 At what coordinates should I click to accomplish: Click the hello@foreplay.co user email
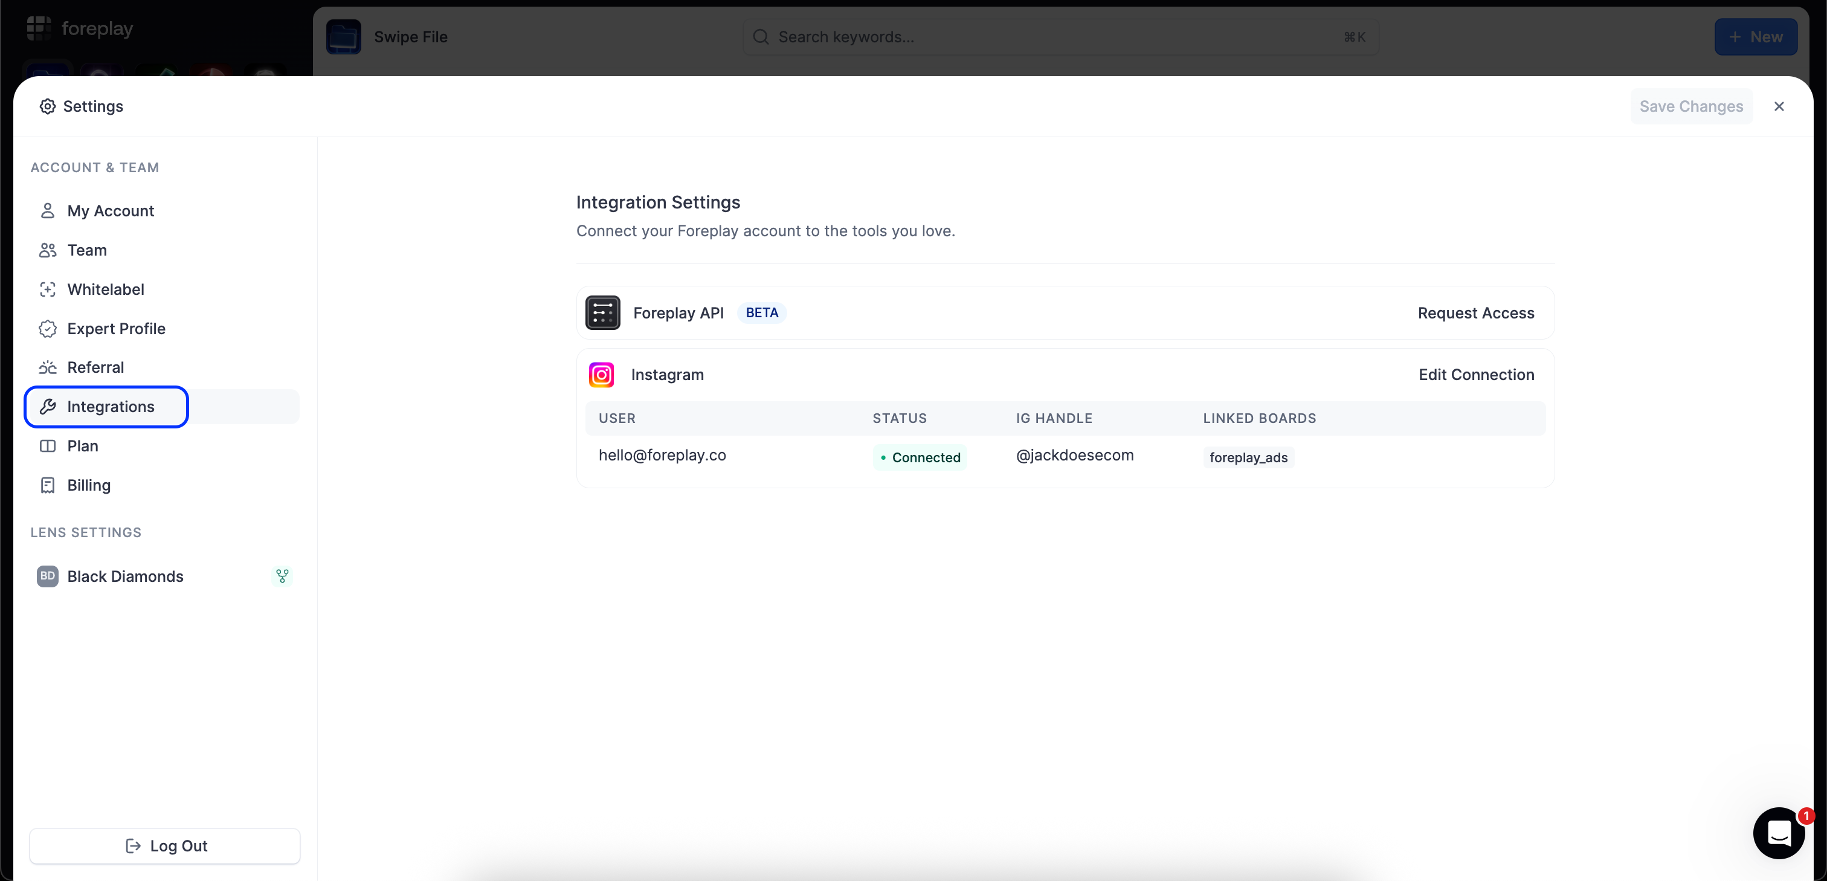click(662, 456)
